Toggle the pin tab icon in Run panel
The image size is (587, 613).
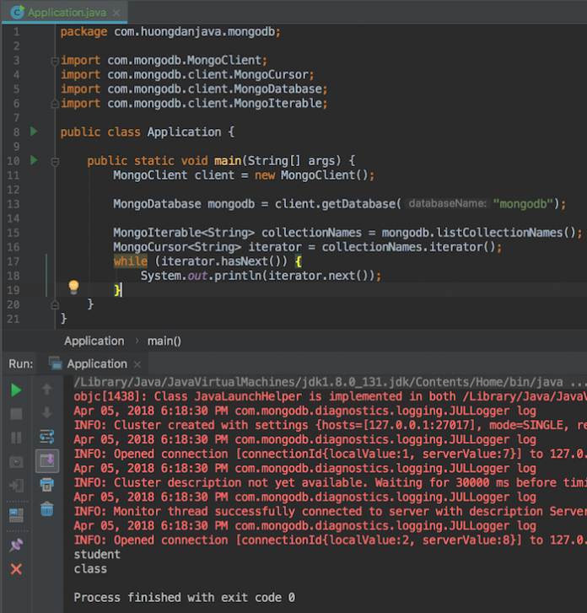click(x=16, y=546)
